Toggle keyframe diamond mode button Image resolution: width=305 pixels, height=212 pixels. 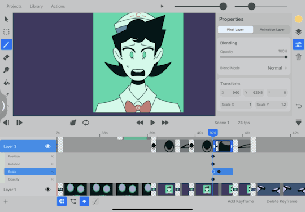pos(84,201)
